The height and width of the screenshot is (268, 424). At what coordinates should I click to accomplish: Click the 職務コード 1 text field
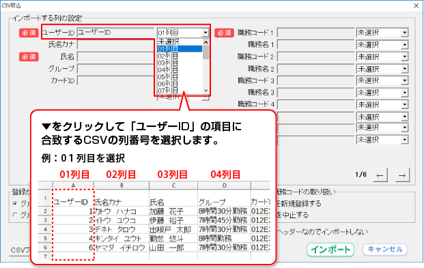tap(315, 33)
